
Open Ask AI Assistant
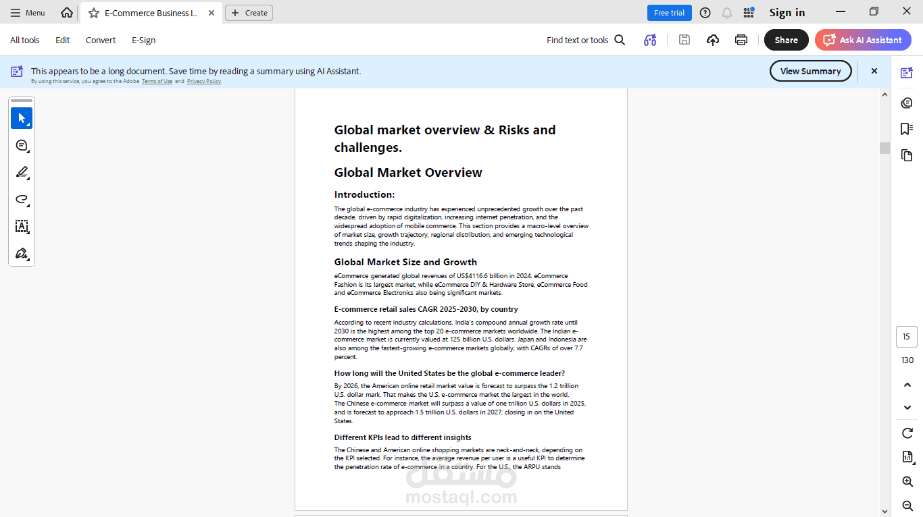(x=863, y=40)
